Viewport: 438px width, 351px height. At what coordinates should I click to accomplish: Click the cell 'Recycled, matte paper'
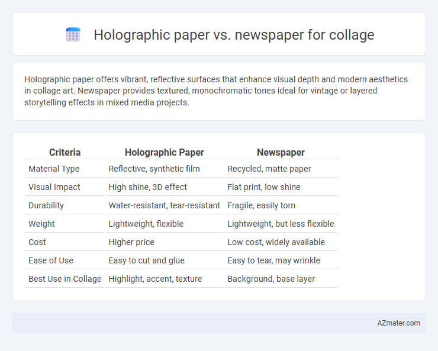[x=269, y=169]
